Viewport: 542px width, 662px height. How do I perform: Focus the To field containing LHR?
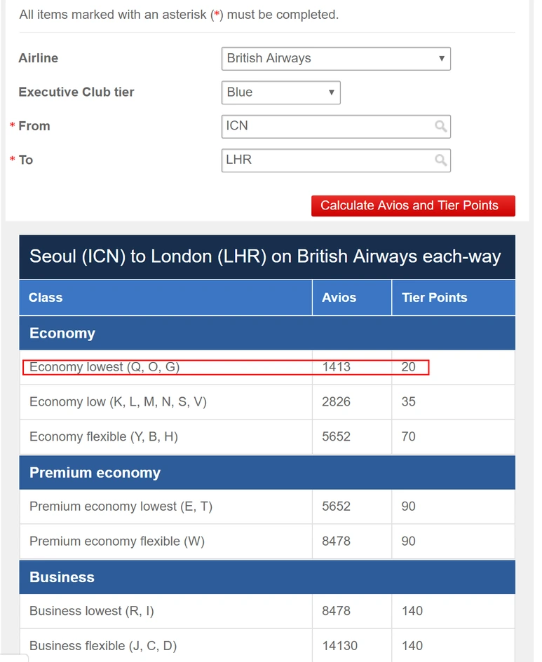point(336,160)
